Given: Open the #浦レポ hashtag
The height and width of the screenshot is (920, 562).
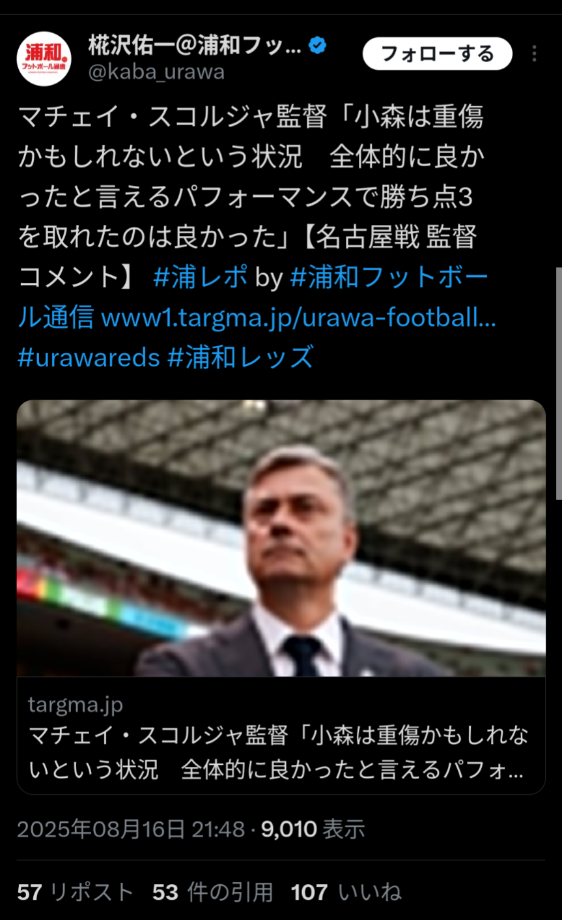Looking at the screenshot, I should pyautogui.click(x=201, y=278).
